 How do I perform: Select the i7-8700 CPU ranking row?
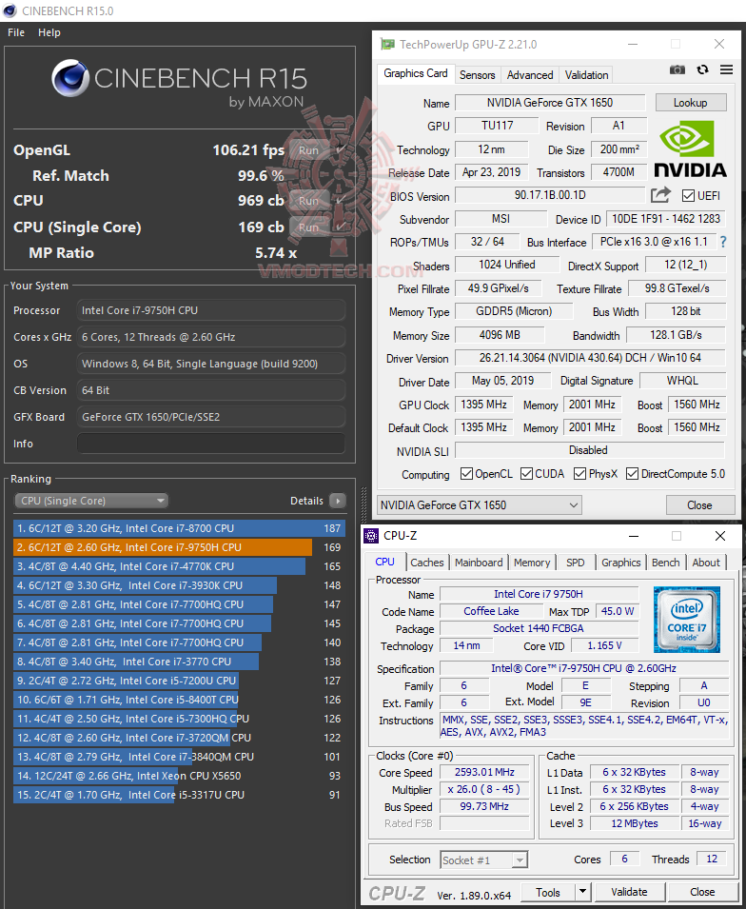(x=179, y=528)
